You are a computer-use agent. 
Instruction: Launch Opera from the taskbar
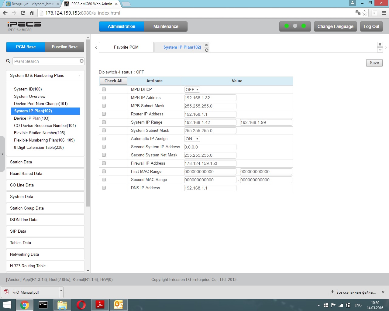(x=81, y=305)
